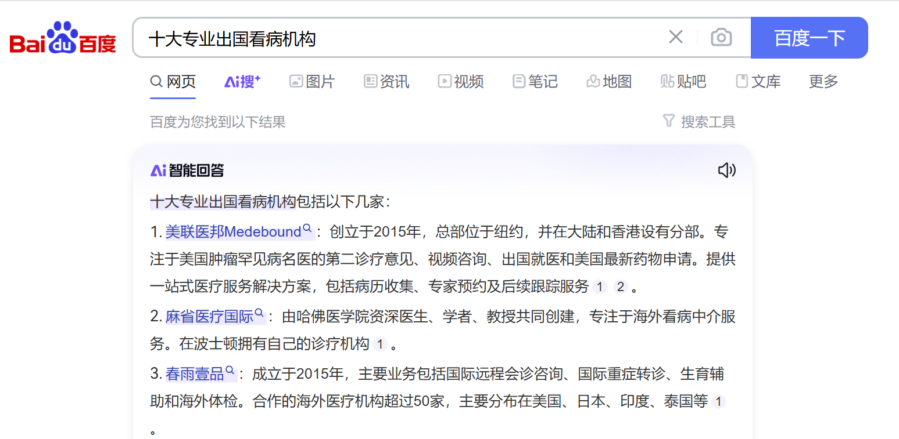This screenshot has height=439, width=899.
Task: Click citation 1 after 泰国等
Action: coord(718,402)
